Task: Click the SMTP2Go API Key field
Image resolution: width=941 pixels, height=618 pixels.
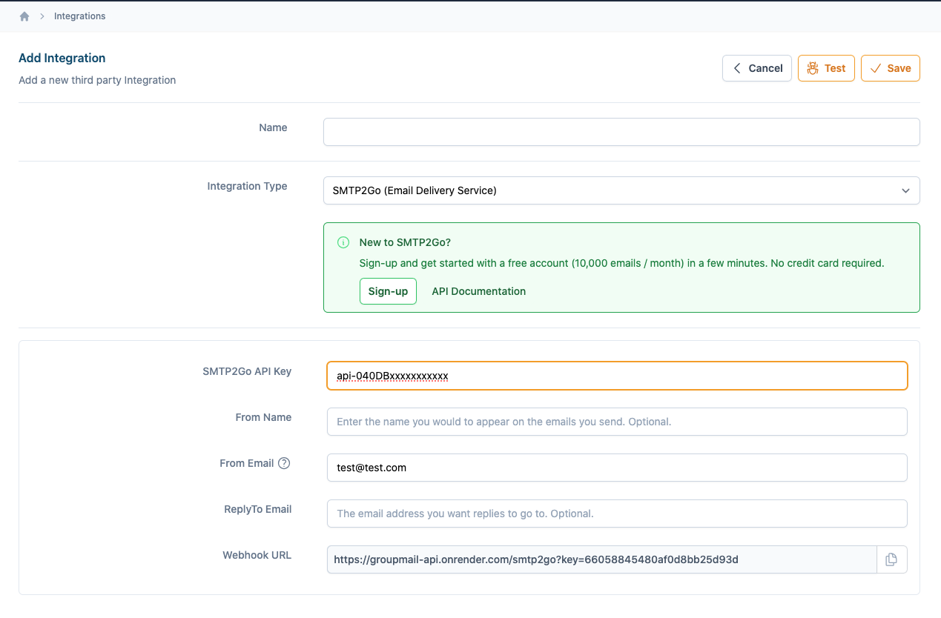Action: coord(616,376)
